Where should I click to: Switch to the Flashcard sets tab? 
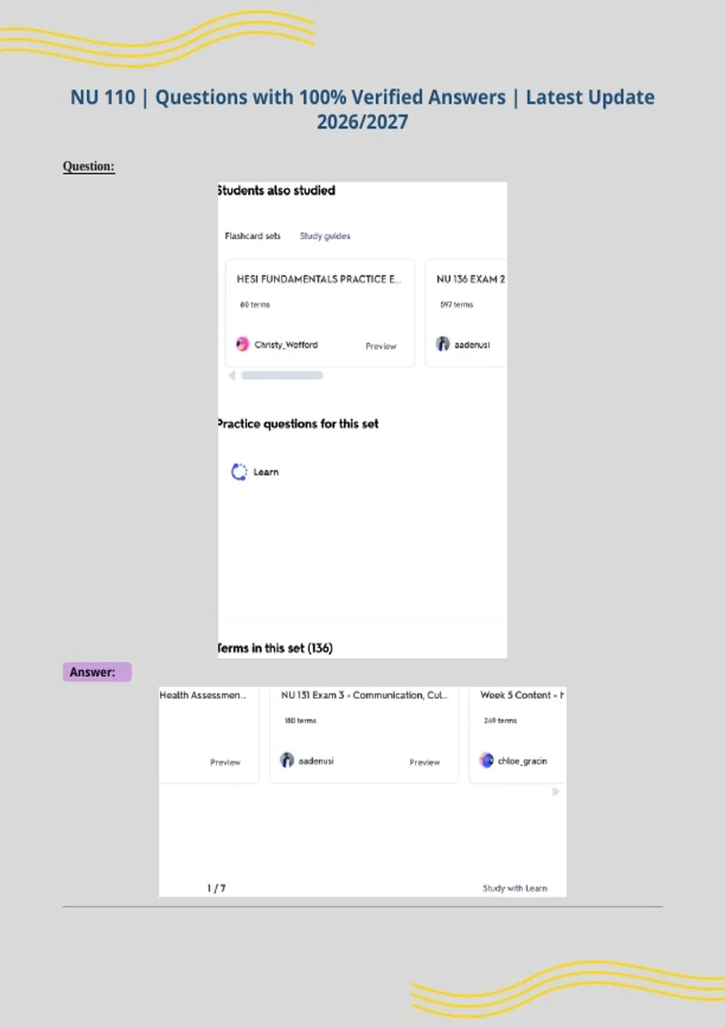(x=253, y=236)
